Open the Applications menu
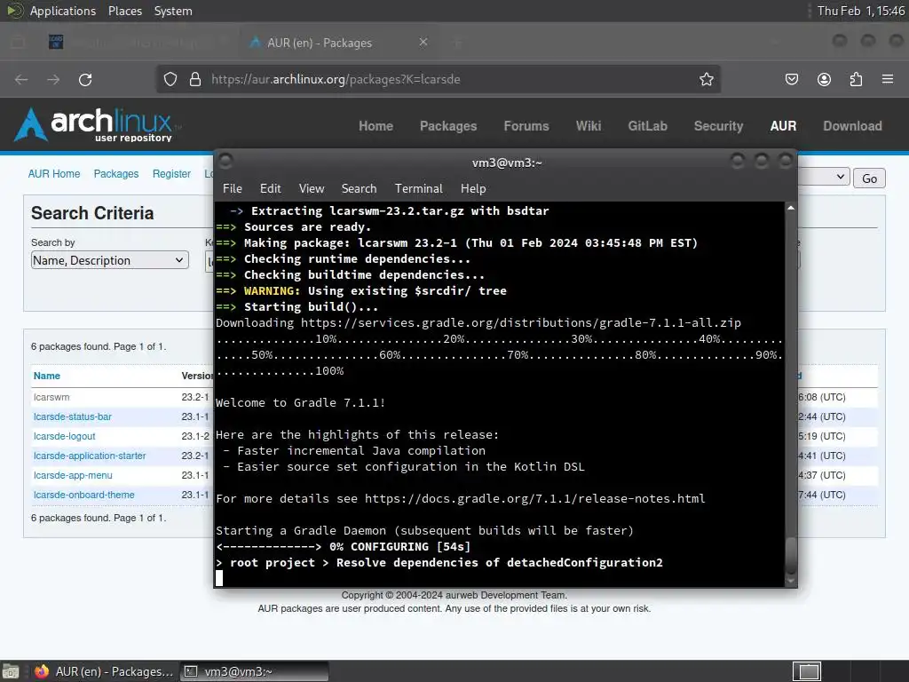Image resolution: width=909 pixels, height=682 pixels. (x=63, y=11)
